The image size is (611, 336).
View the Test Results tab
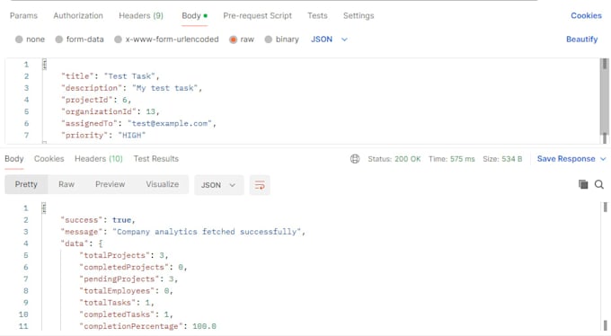(155, 159)
